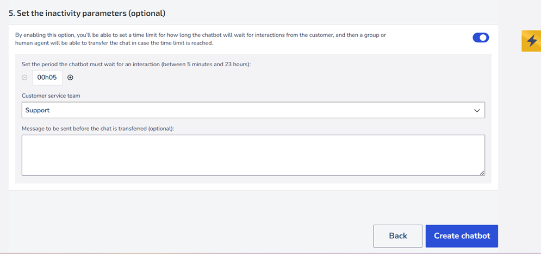
Task: Open the Customer service team dropdown
Action: [x=253, y=110]
